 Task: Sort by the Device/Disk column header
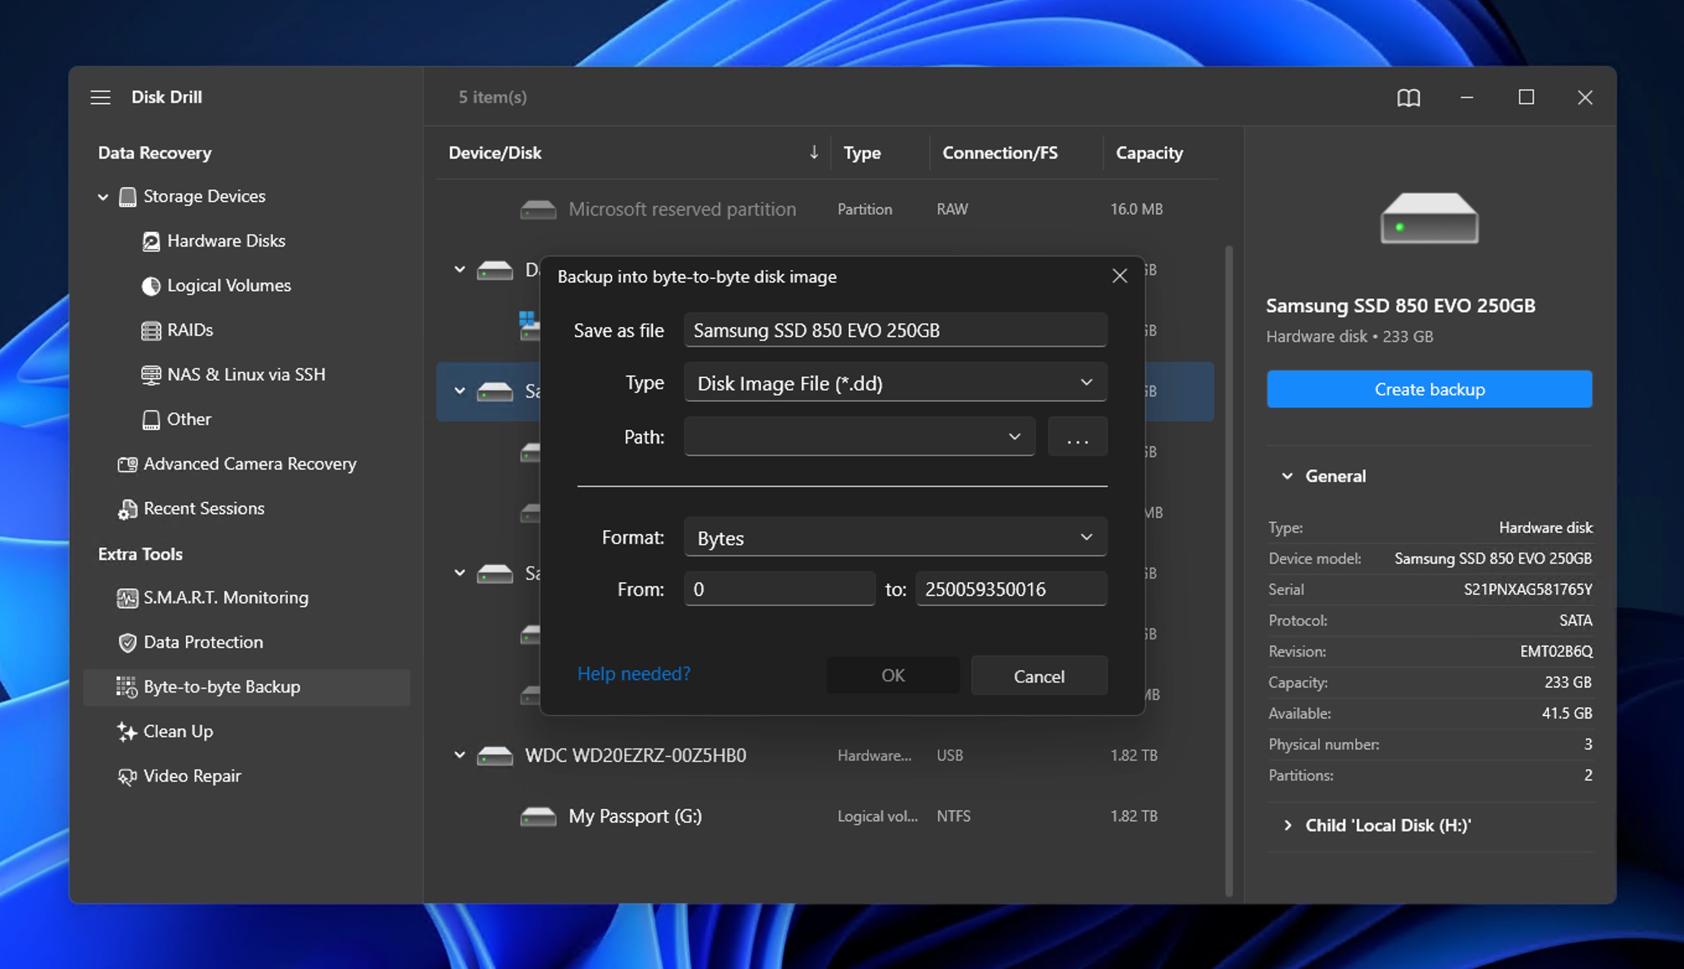pos(494,153)
